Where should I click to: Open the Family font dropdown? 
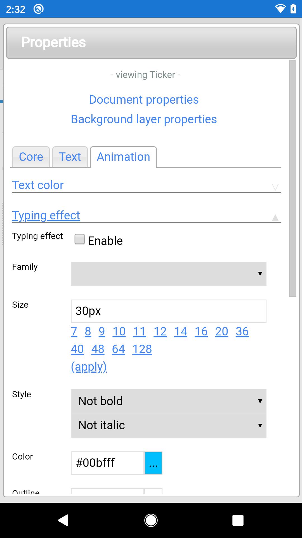169,274
